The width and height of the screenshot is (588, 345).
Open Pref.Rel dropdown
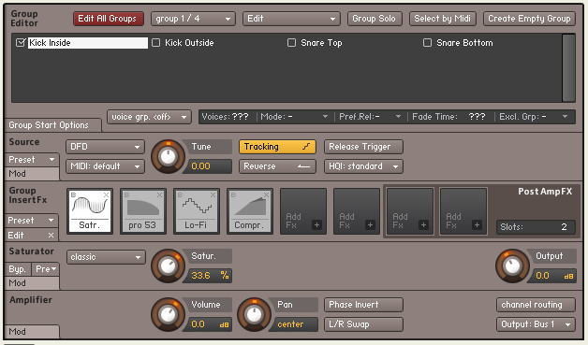(x=370, y=117)
